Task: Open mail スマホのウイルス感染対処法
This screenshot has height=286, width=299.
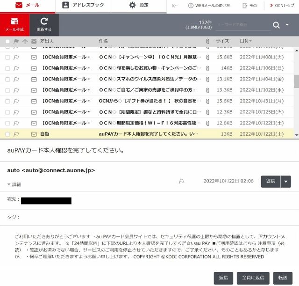Action: click(x=150, y=79)
